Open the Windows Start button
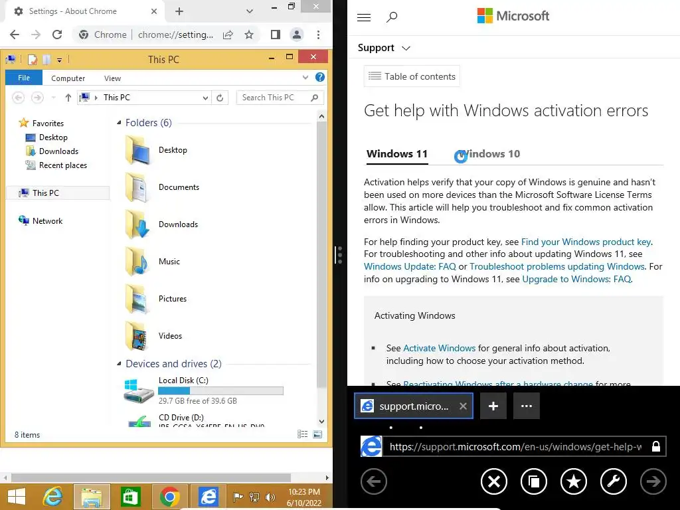 17,497
